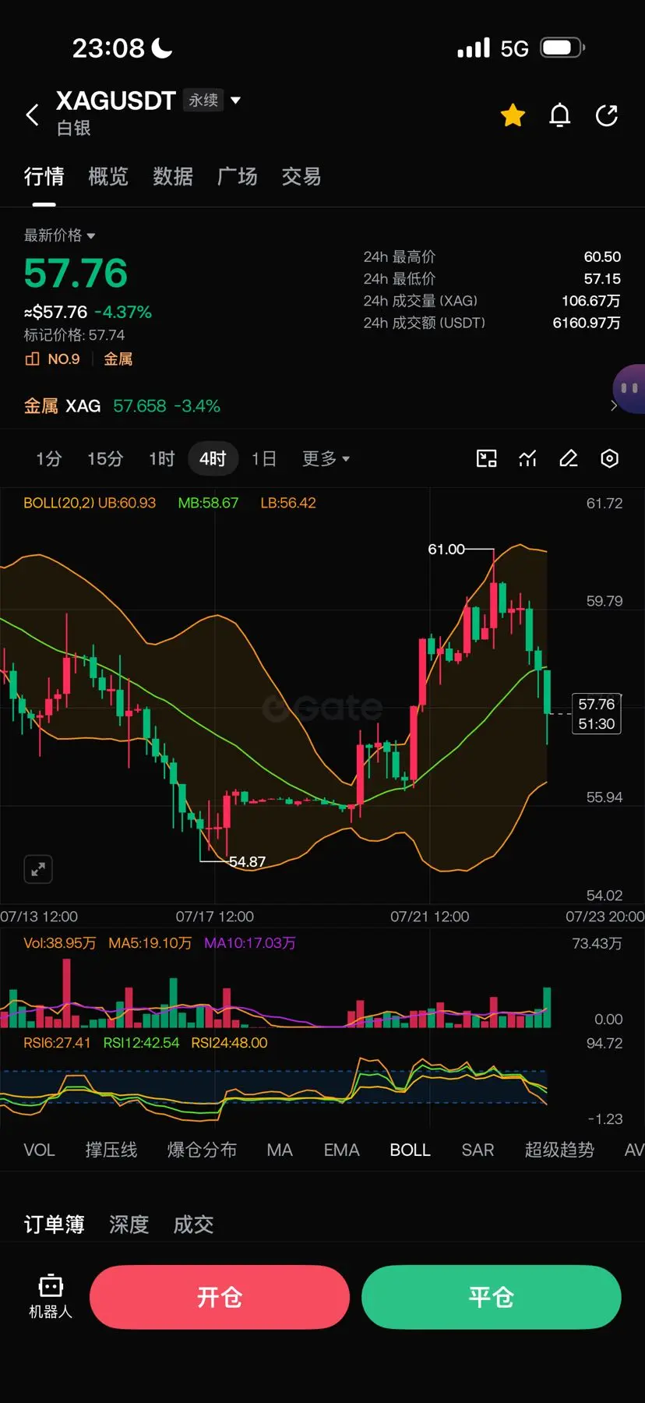Open price alert bell icon
The width and height of the screenshot is (645, 1403).
[560, 115]
